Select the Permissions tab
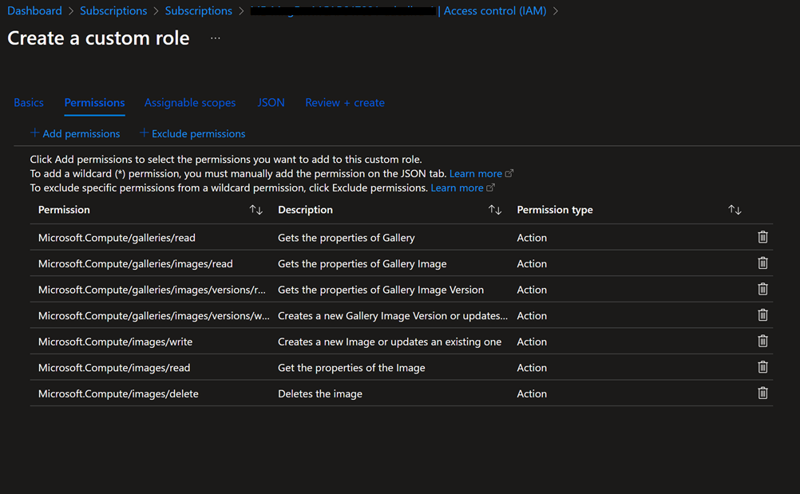This screenshot has width=800, height=494. (94, 102)
